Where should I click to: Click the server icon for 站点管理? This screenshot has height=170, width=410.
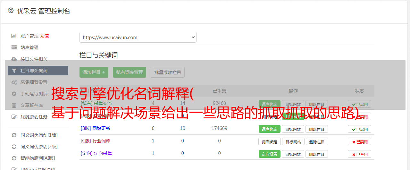click(14, 47)
